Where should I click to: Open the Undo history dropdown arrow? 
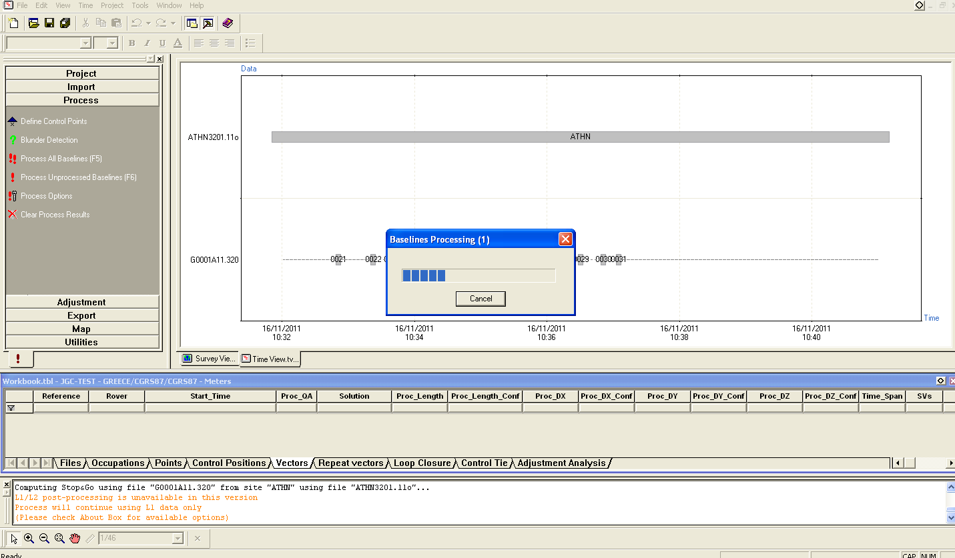click(148, 23)
